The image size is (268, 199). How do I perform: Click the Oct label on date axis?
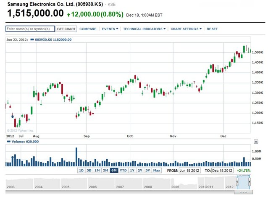(130, 136)
